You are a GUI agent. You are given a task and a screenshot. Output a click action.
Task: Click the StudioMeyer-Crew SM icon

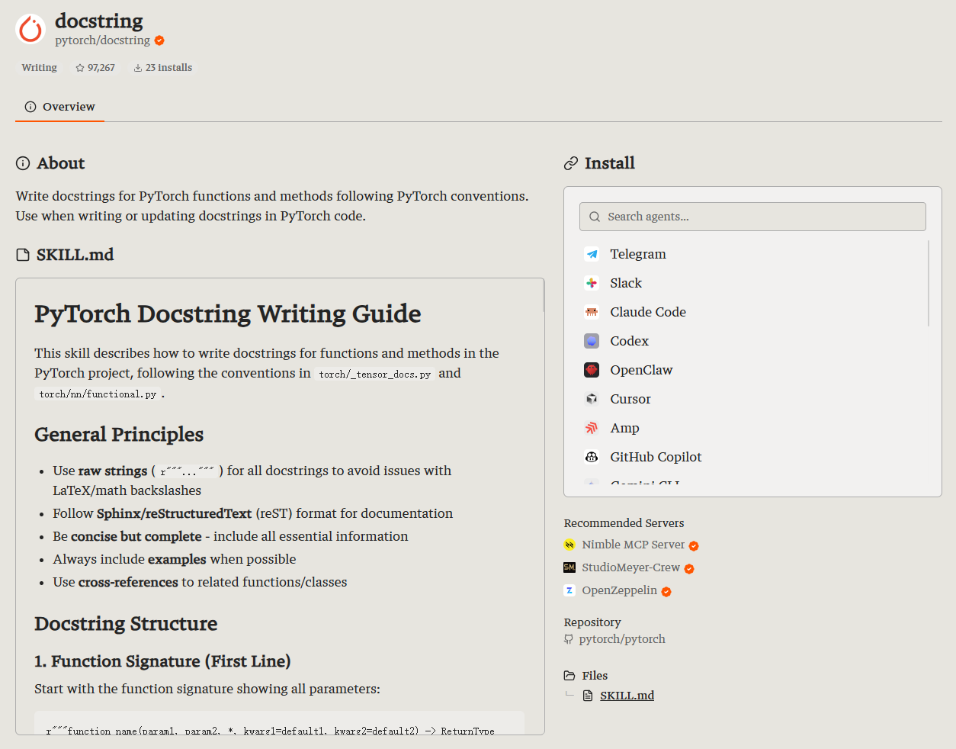coord(569,567)
